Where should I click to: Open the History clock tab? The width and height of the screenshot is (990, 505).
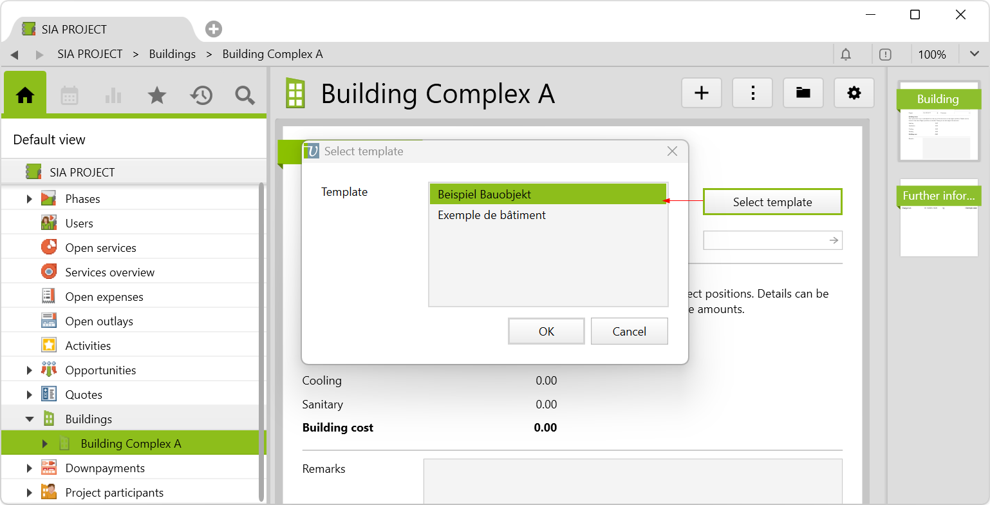tap(201, 95)
